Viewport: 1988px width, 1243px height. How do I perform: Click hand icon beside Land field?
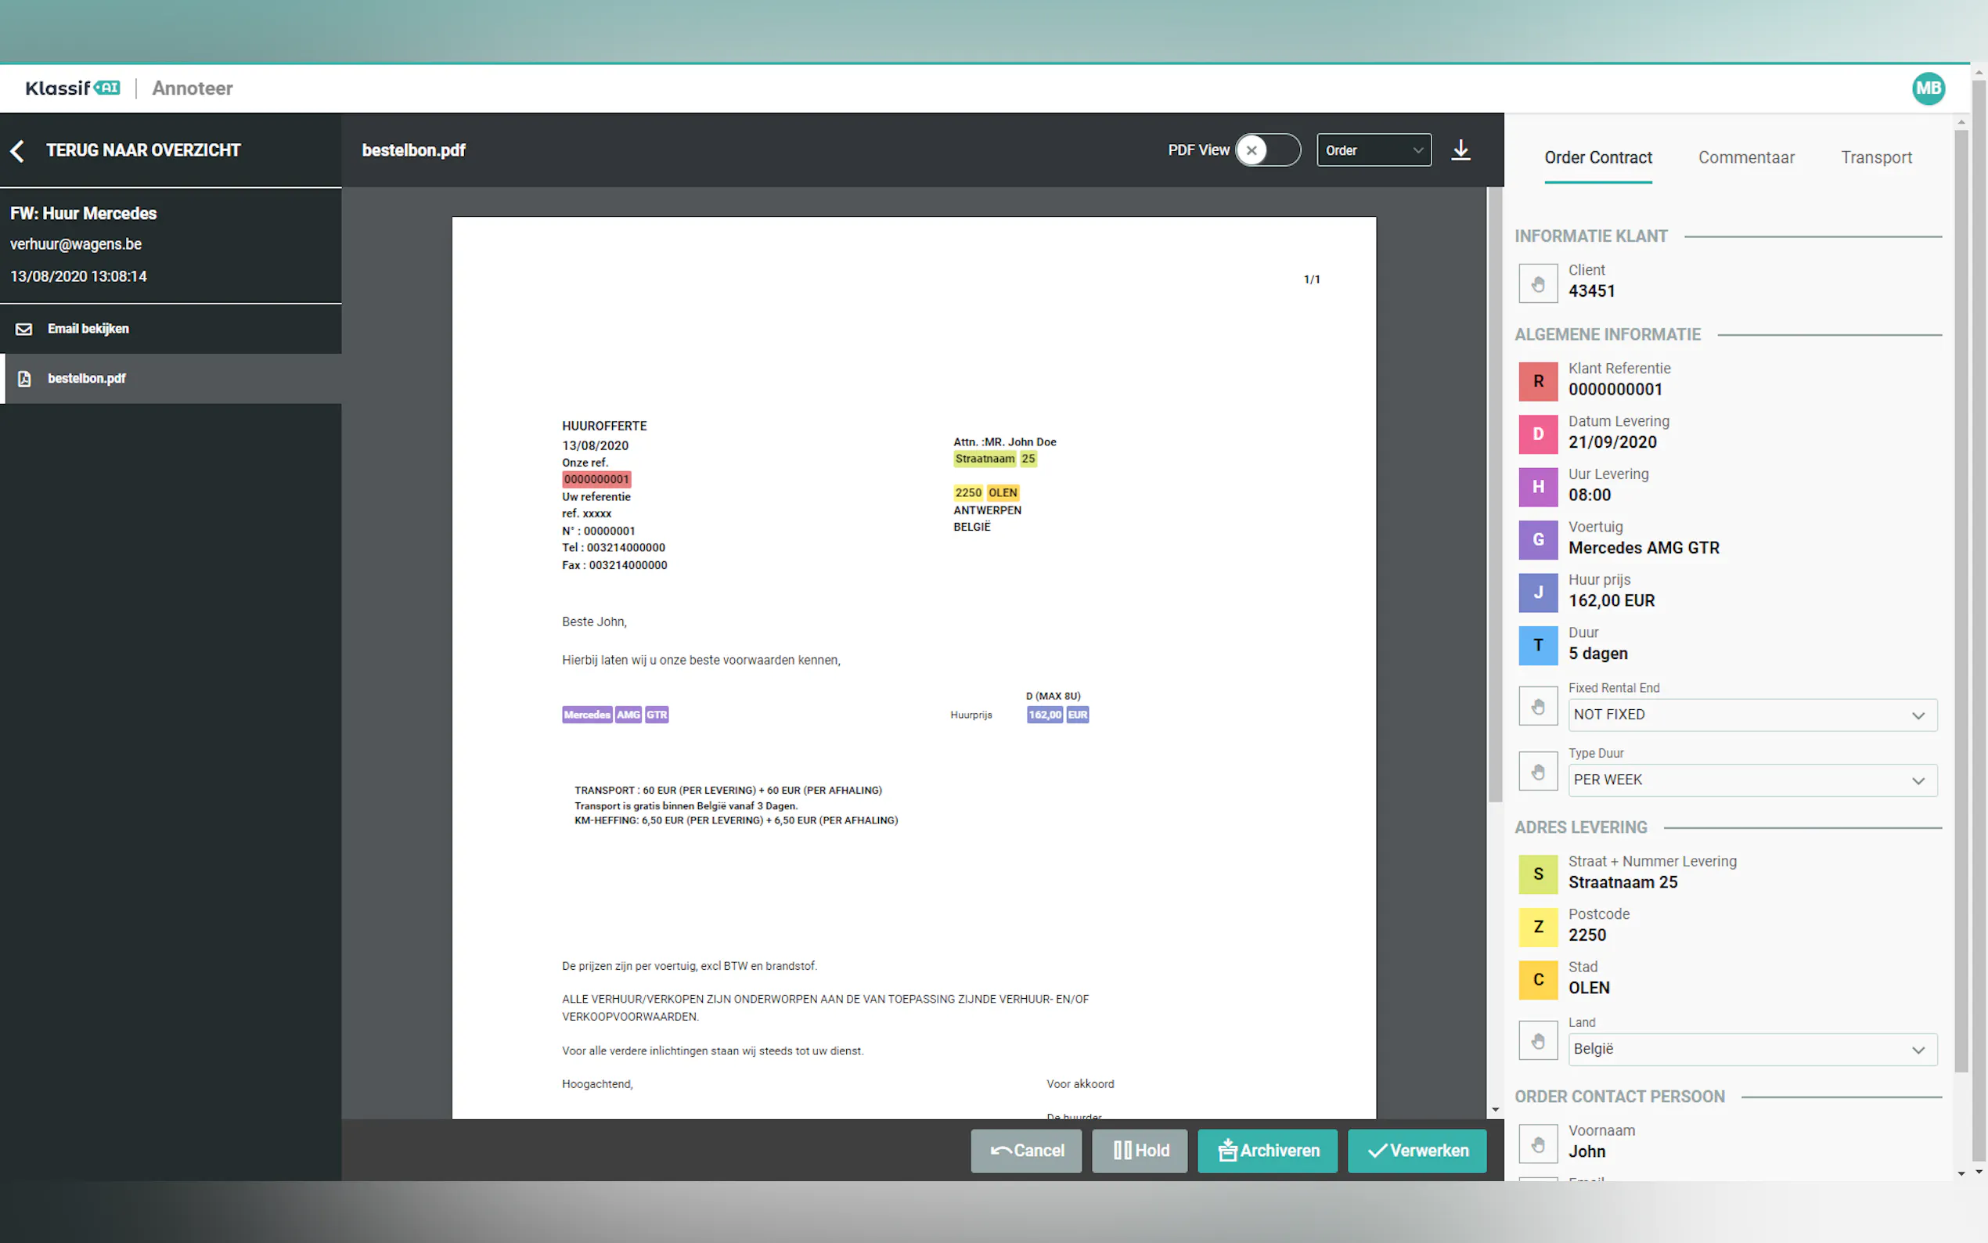click(x=1538, y=1041)
